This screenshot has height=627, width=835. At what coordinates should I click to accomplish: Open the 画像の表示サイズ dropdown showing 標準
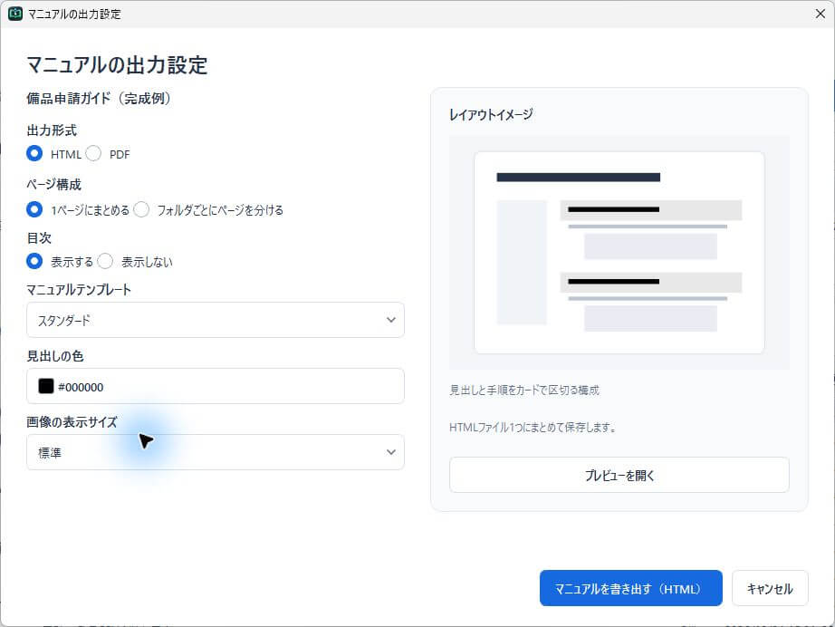click(x=216, y=452)
